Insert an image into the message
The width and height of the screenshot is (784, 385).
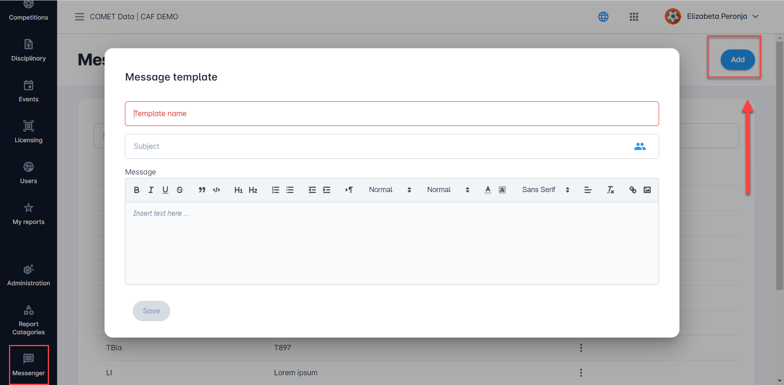pos(647,190)
